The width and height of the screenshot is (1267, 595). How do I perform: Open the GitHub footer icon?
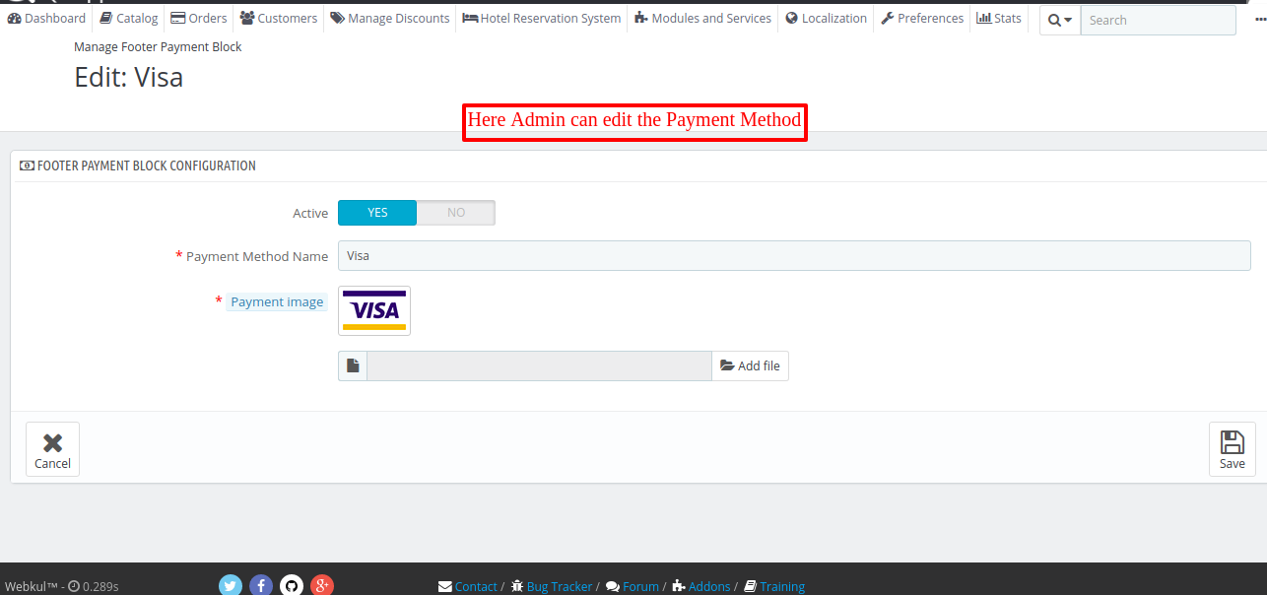coord(292,586)
